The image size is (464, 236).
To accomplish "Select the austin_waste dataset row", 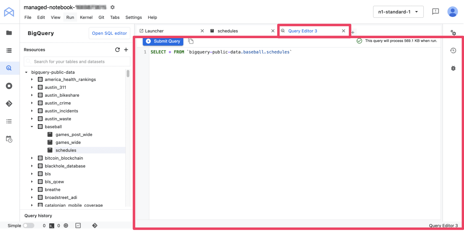I will [x=58, y=119].
